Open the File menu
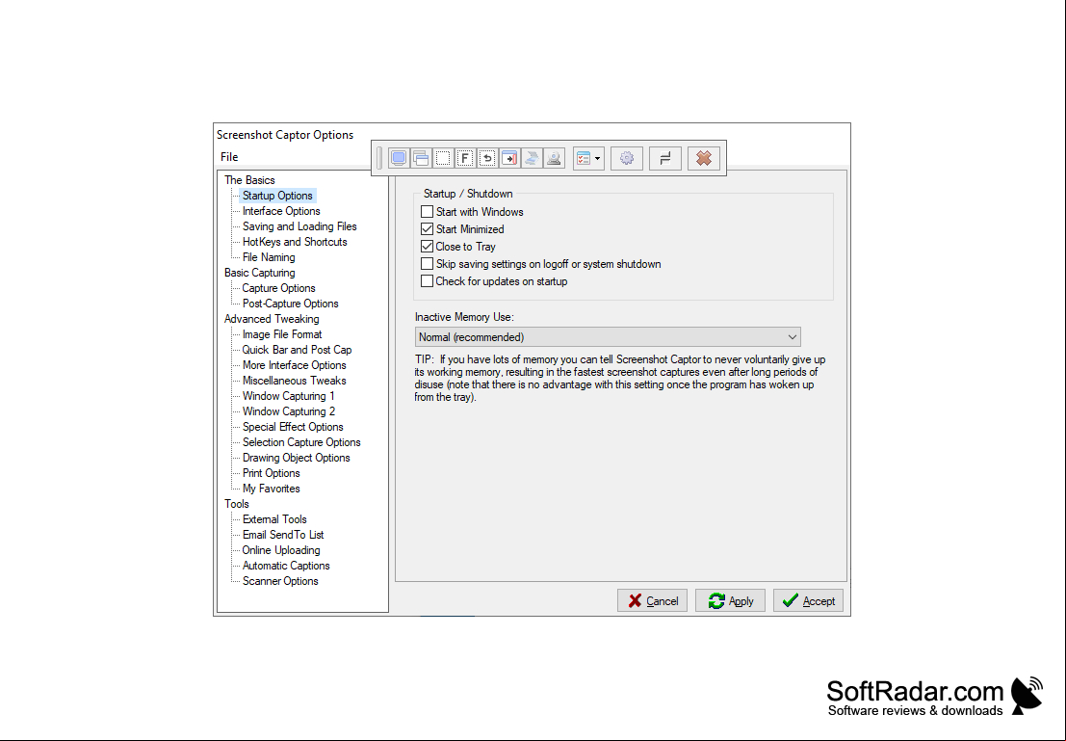 coord(229,157)
